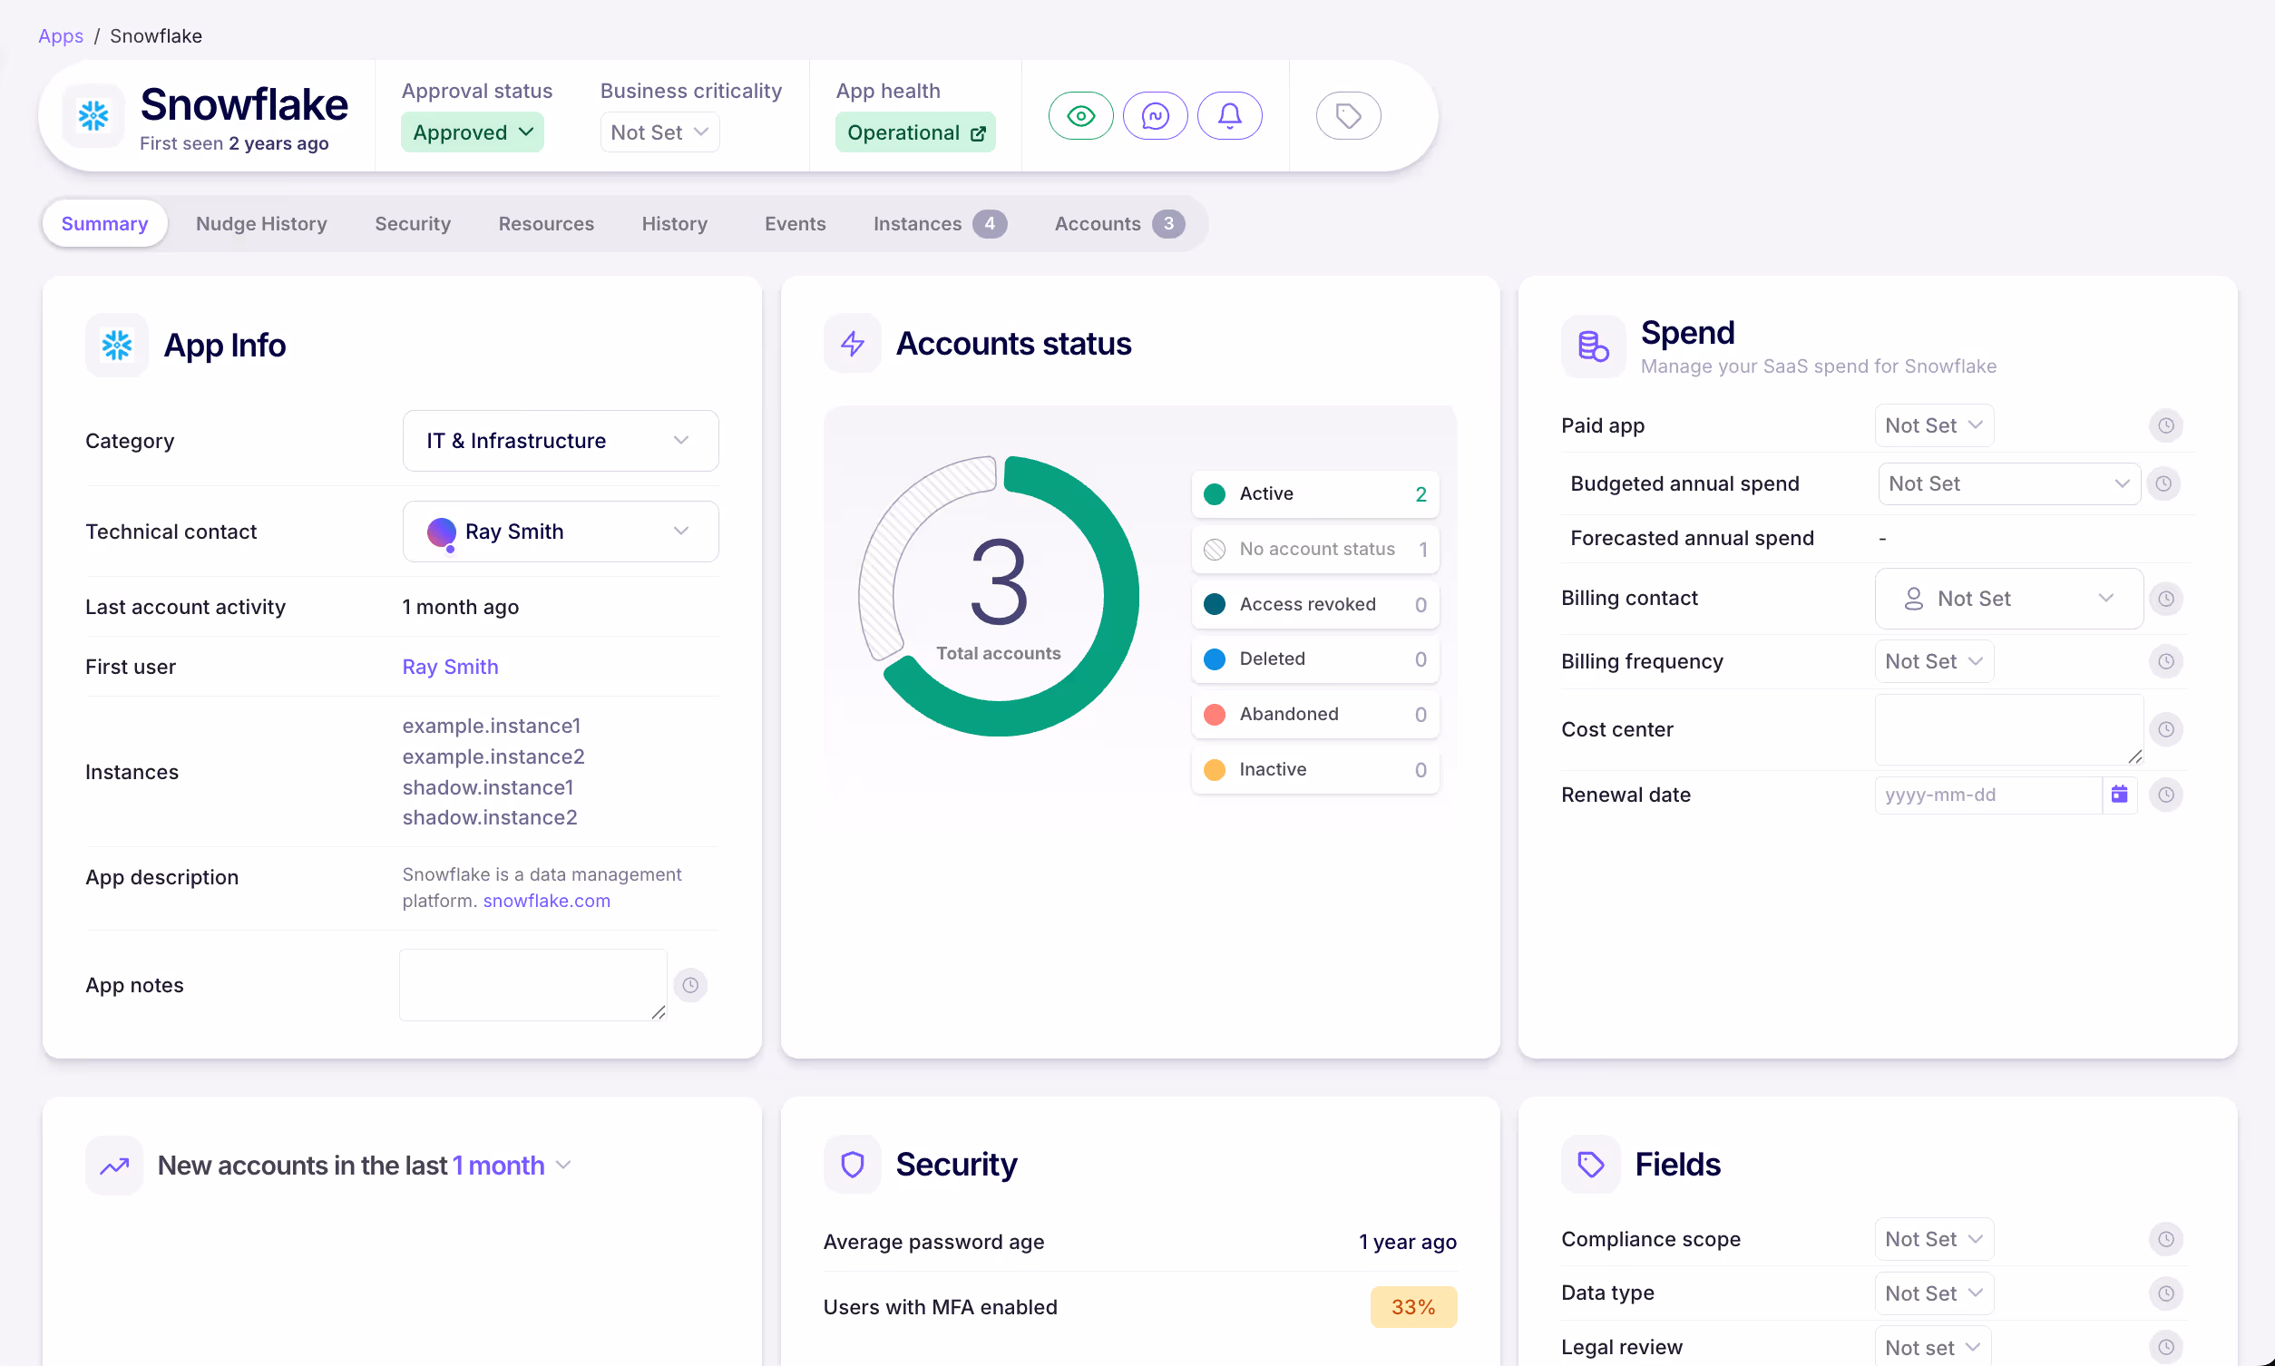Open the Legal review Not set dropdown
The width and height of the screenshot is (2275, 1366).
[1934, 1348]
